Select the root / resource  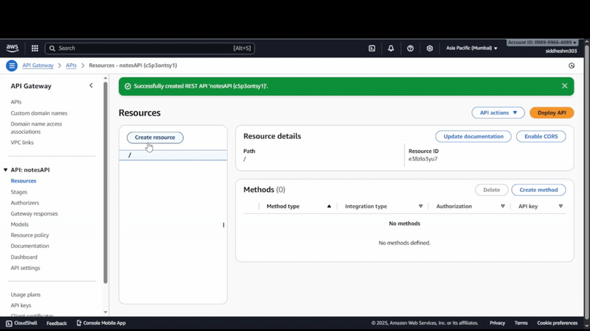pos(173,155)
